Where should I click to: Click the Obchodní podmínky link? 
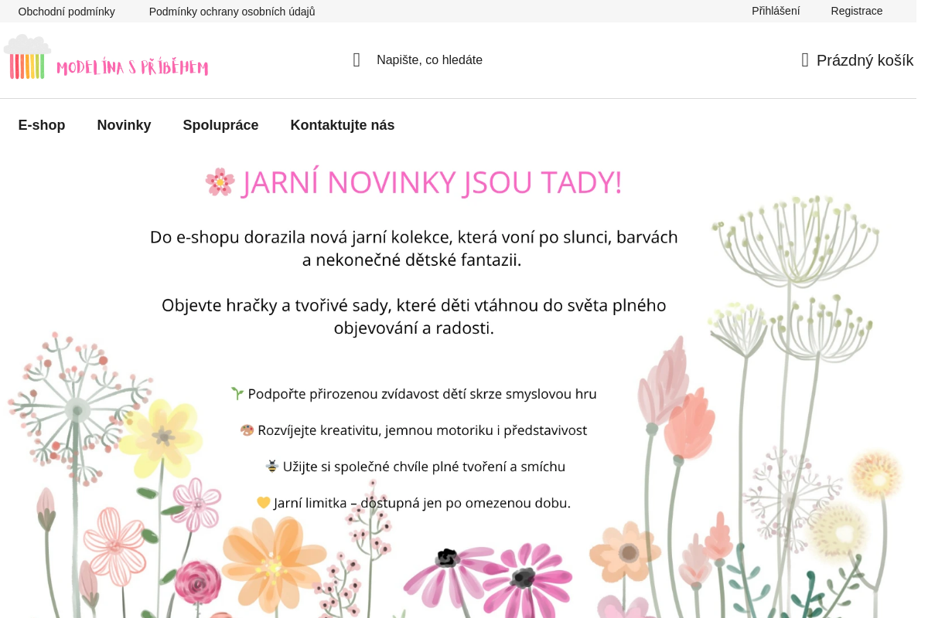pyautogui.click(x=67, y=11)
